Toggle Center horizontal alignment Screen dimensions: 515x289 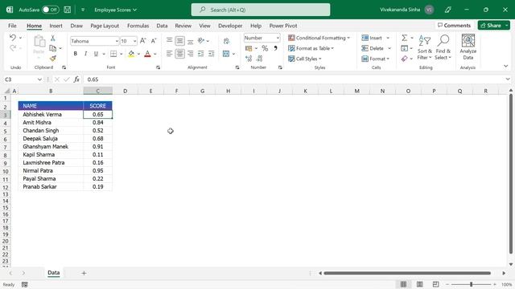tap(179, 54)
